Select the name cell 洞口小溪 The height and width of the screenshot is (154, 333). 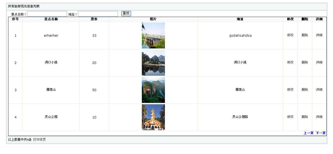(x=51, y=62)
